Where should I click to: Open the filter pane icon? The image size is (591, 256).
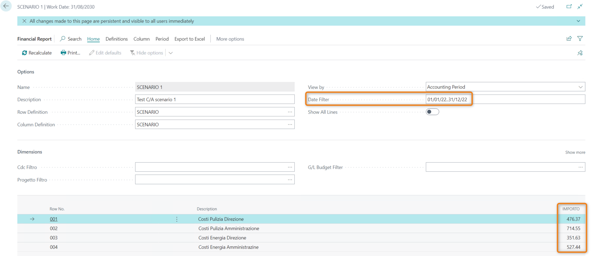click(x=580, y=39)
